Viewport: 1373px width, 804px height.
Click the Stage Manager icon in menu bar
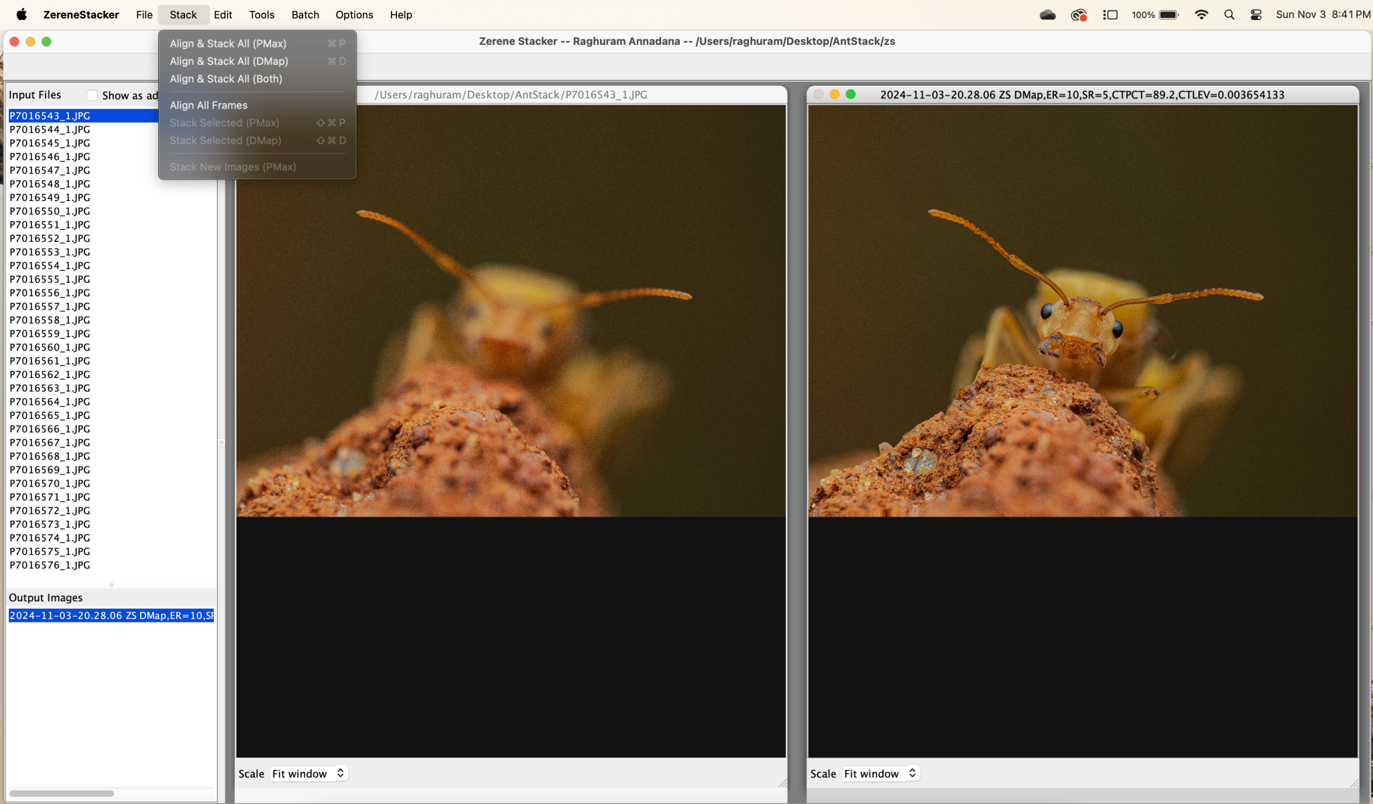tap(1110, 14)
